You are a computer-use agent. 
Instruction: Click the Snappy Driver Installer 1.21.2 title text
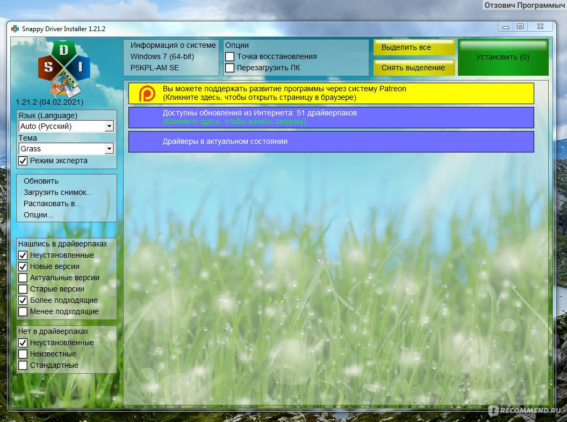click(x=63, y=29)
